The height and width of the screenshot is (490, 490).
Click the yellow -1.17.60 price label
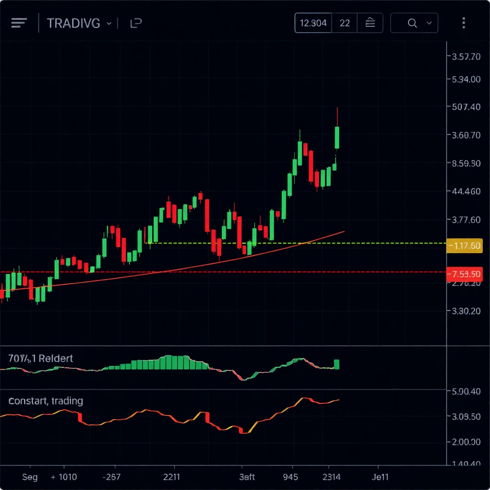tap(464, 245)
